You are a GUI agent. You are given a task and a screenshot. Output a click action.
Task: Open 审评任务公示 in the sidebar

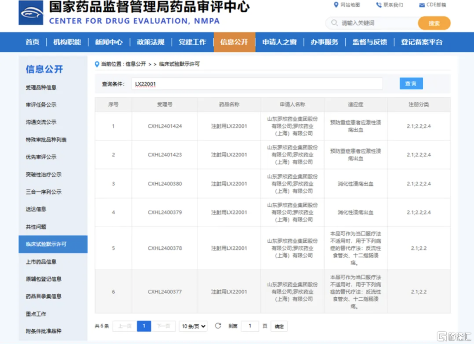pos(41,105)
